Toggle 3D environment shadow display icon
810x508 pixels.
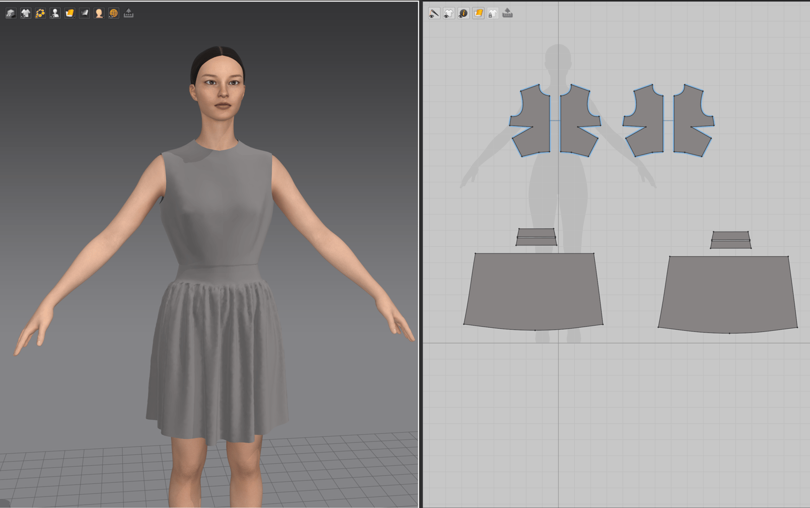pyautogui.click(x=11, y=13)
